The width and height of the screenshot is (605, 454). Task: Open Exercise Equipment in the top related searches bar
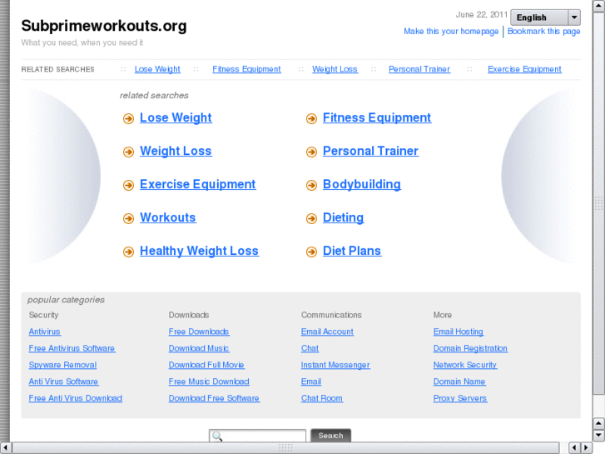[x=524, y=69]
